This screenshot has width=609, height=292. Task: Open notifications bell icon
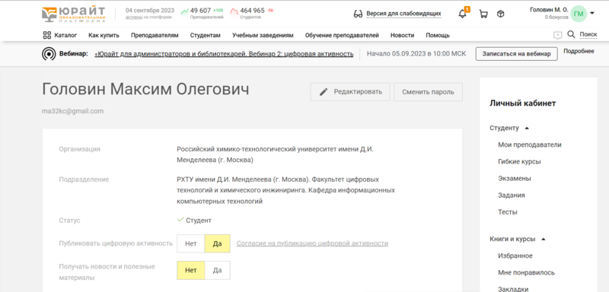[462, 14]
